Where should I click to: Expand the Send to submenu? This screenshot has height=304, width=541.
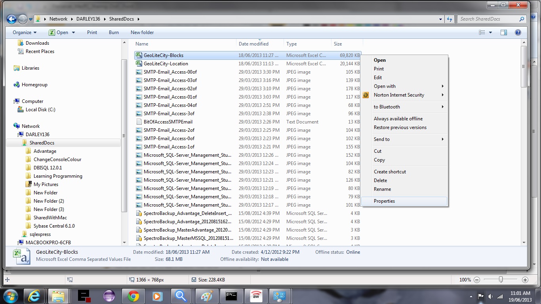[408, 139]
